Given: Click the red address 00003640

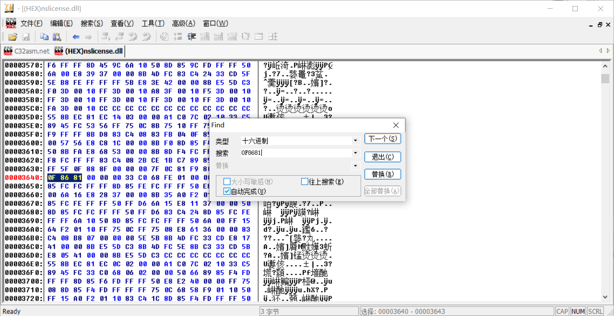Looking at the screenshot, I should (24, 177).
